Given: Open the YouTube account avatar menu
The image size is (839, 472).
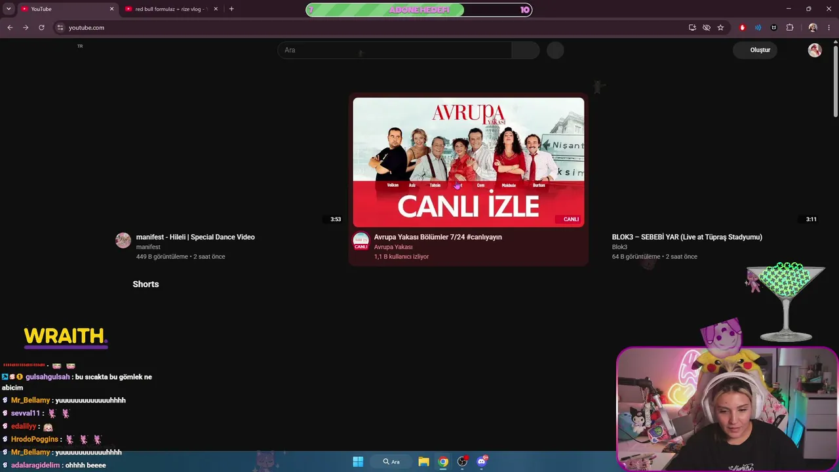Looking at the screenshot, I should [815, 50].
